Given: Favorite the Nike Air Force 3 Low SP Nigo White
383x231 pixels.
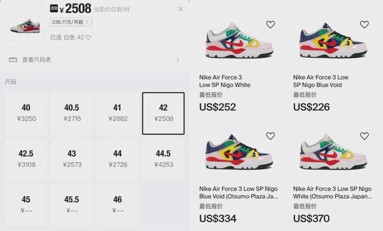Looking at the screenshot, I should tap(270, 24).
